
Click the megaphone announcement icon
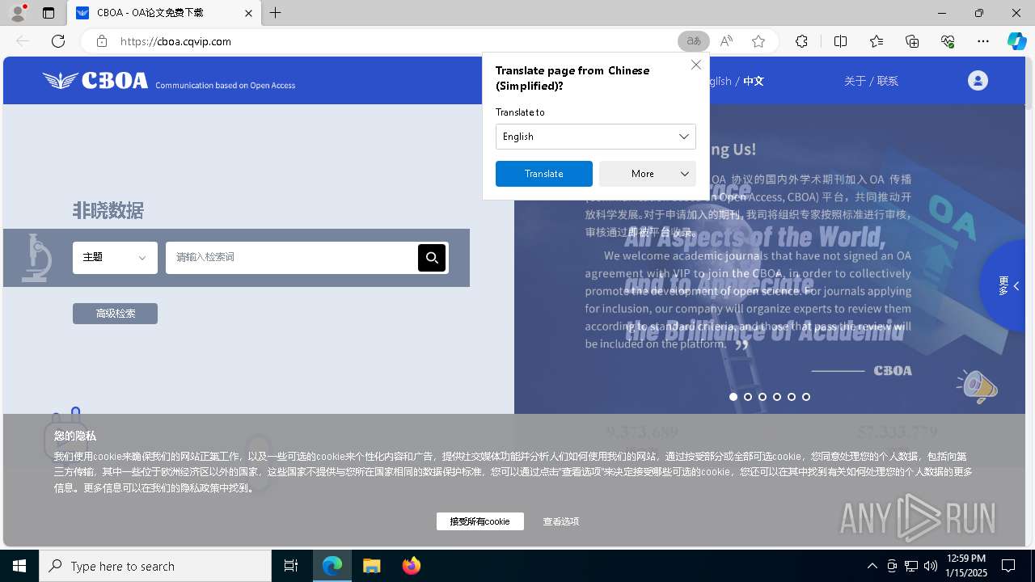click(x=977, y=386)
